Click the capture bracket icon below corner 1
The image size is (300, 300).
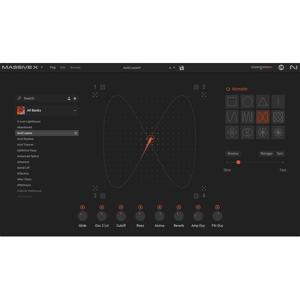point(95,94)
